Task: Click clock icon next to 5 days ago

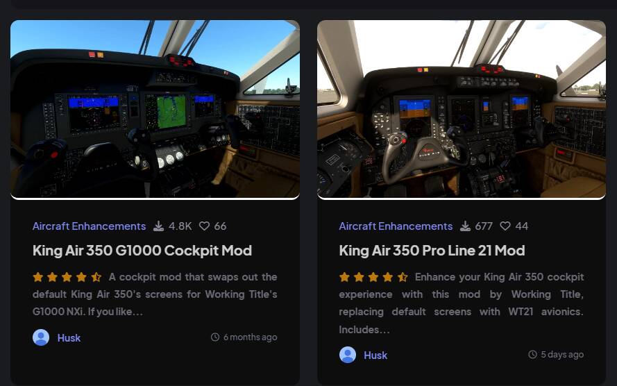Action: coord(532,355)
